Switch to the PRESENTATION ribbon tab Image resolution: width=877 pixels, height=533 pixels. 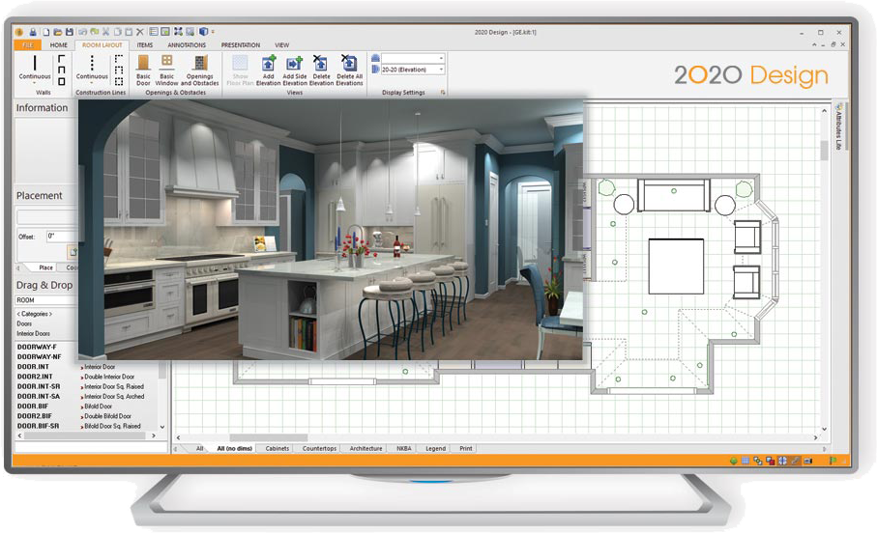coord(241,45)
